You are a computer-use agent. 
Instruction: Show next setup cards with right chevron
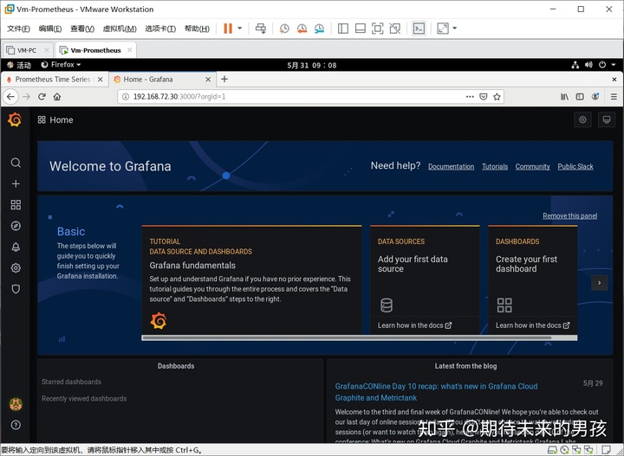(600, 283)
